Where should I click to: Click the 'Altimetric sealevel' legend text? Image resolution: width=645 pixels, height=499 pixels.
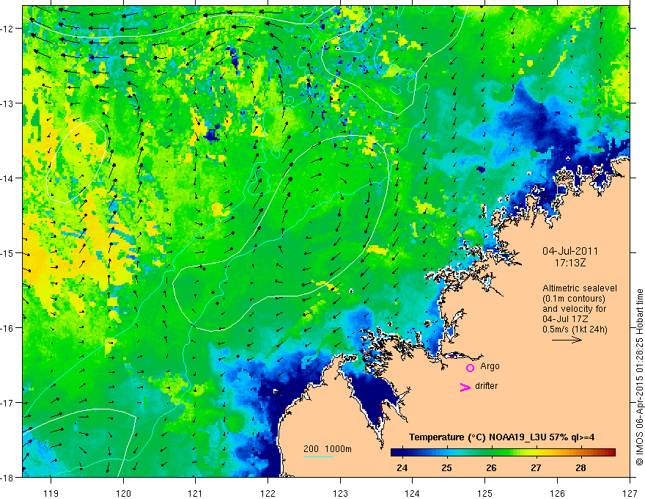tap(580, 288)
